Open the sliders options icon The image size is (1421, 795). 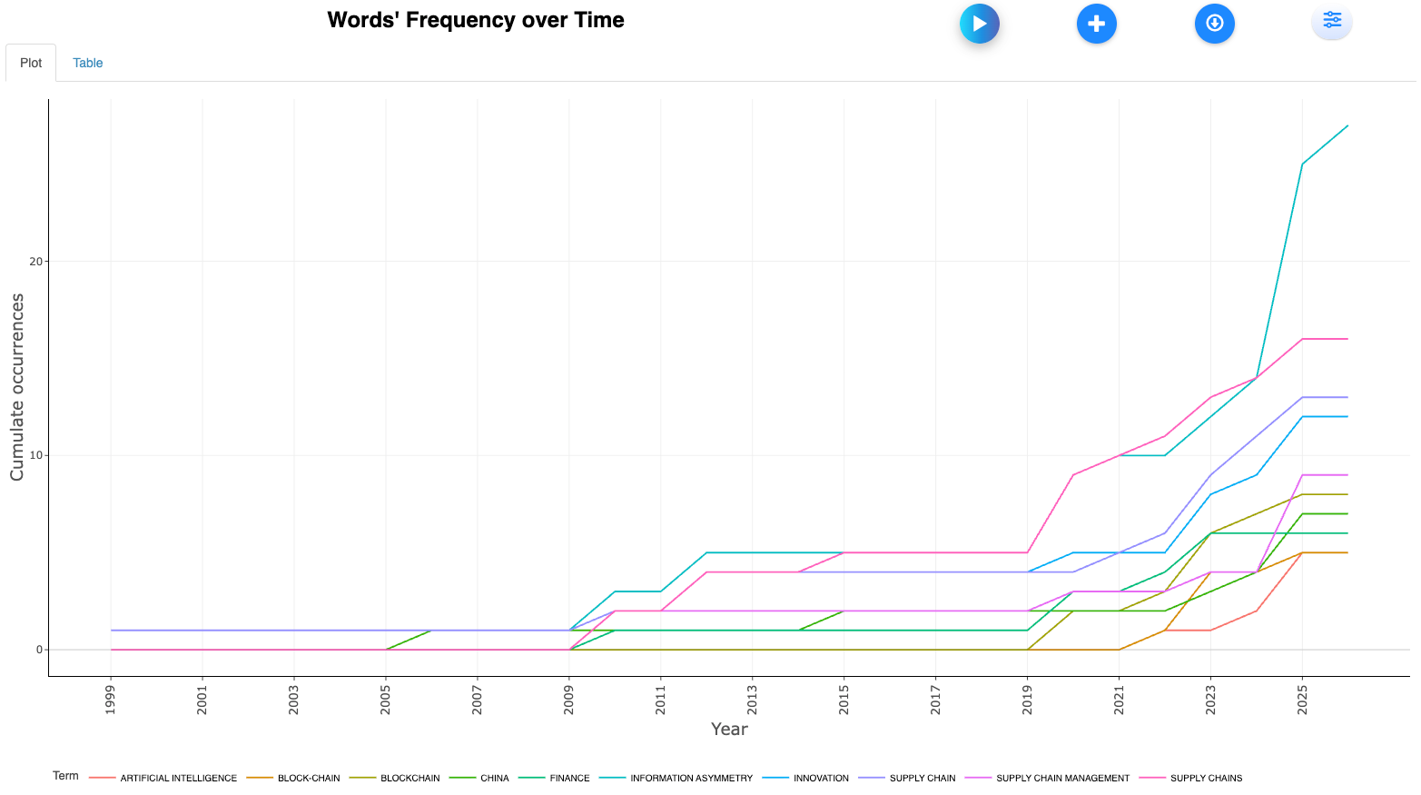(x=1331, y=21)
